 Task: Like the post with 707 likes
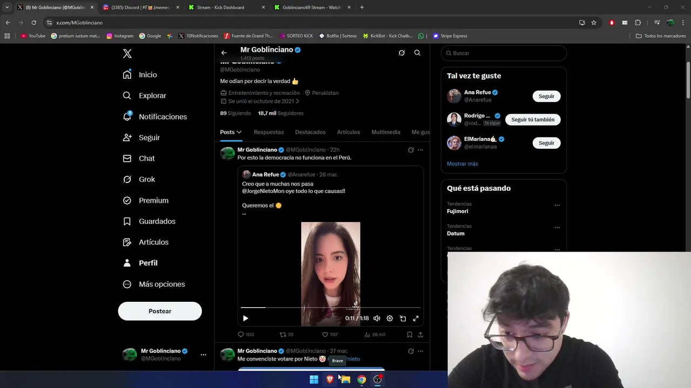[x=330, y=335]
